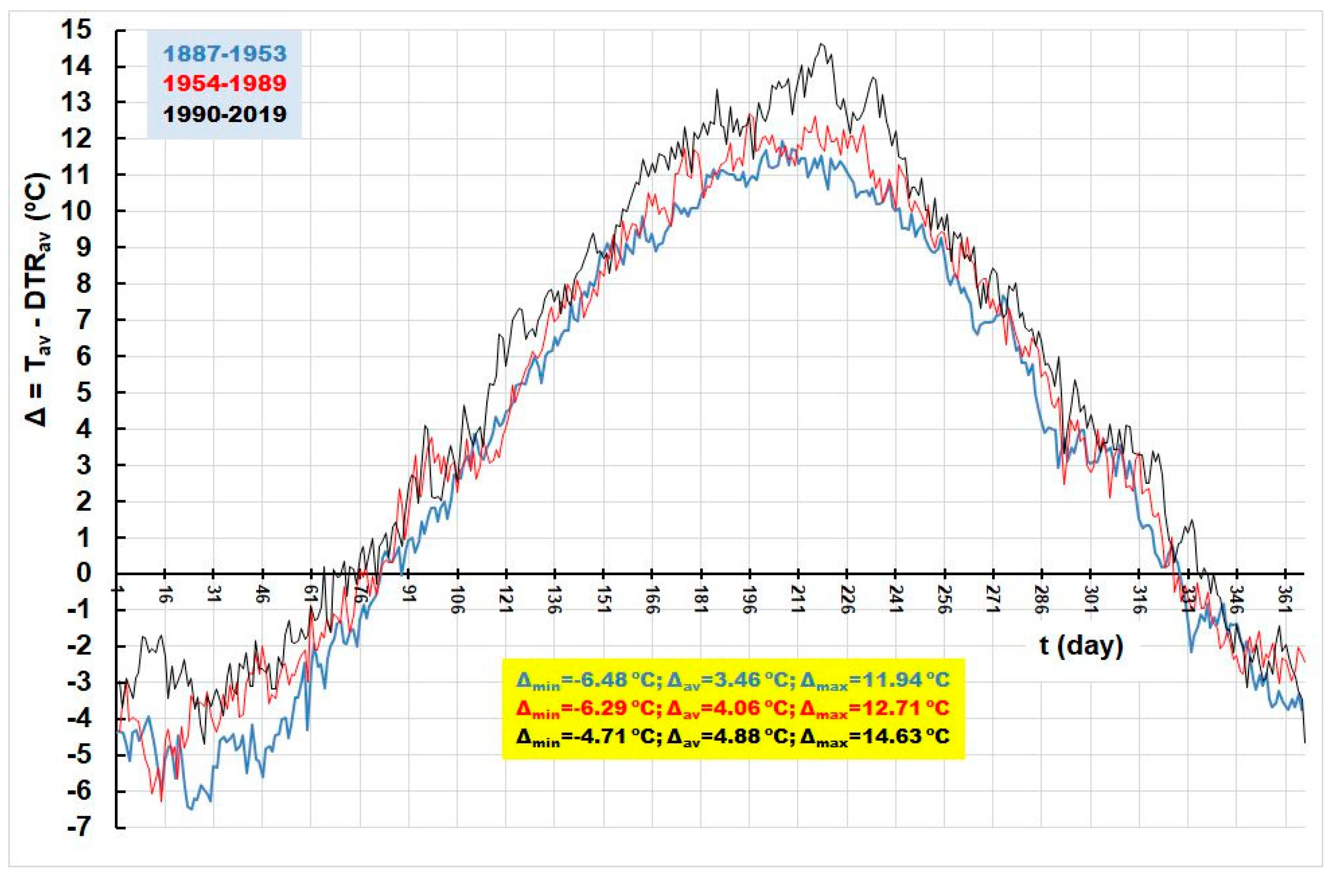Viewport: 1336px width, 880px height.
Task: Click the 1887-1953 legend label
Action: [225, 54]
